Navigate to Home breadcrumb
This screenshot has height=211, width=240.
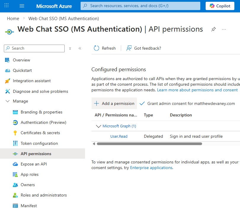pos(13,18)
